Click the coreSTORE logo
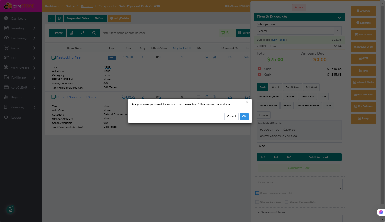 (x=19, y=7)
